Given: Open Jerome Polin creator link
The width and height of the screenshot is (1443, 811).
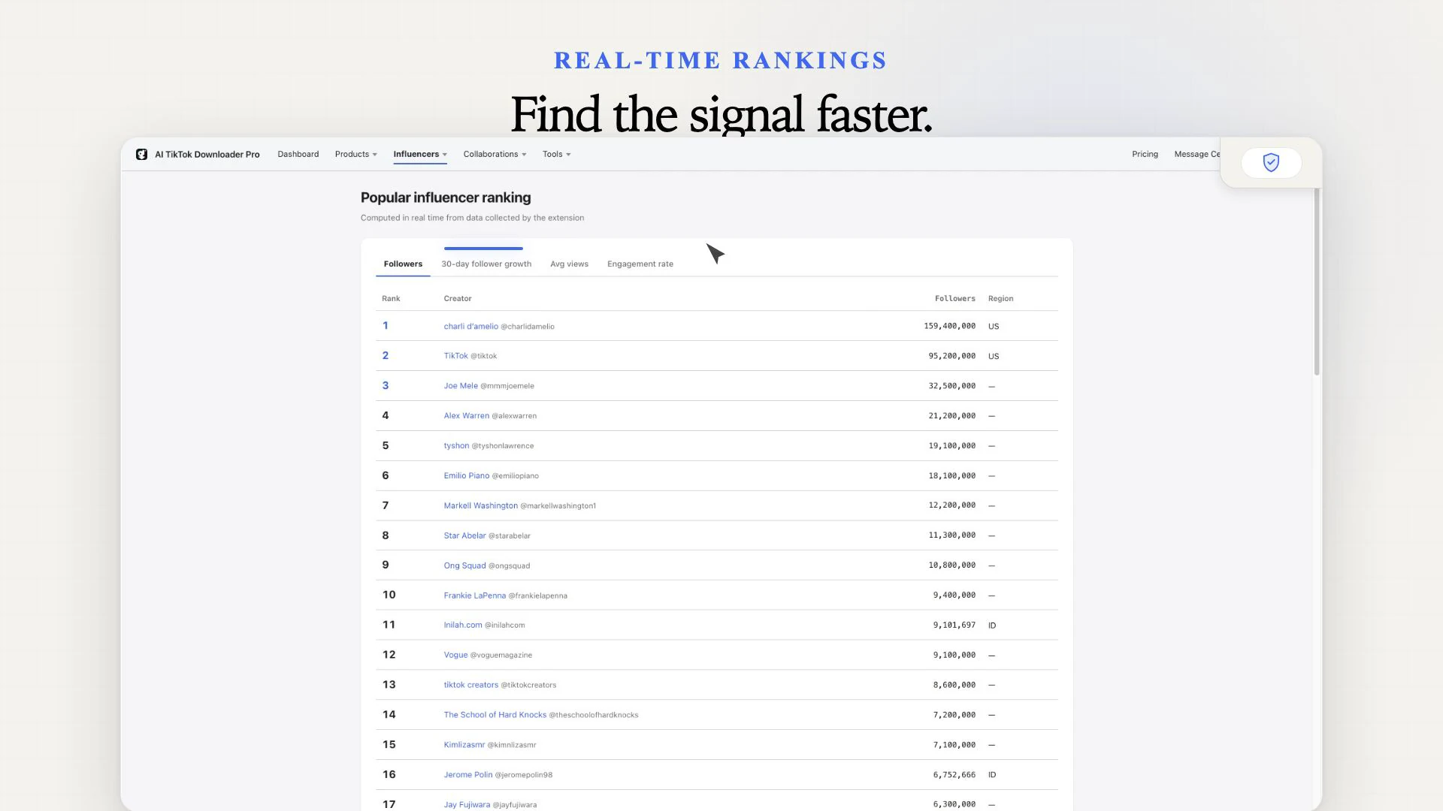Looking at the screenshot, I should pos(467,775).
